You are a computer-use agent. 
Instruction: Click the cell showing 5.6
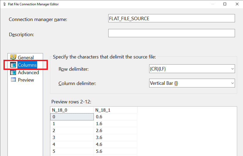115,151
